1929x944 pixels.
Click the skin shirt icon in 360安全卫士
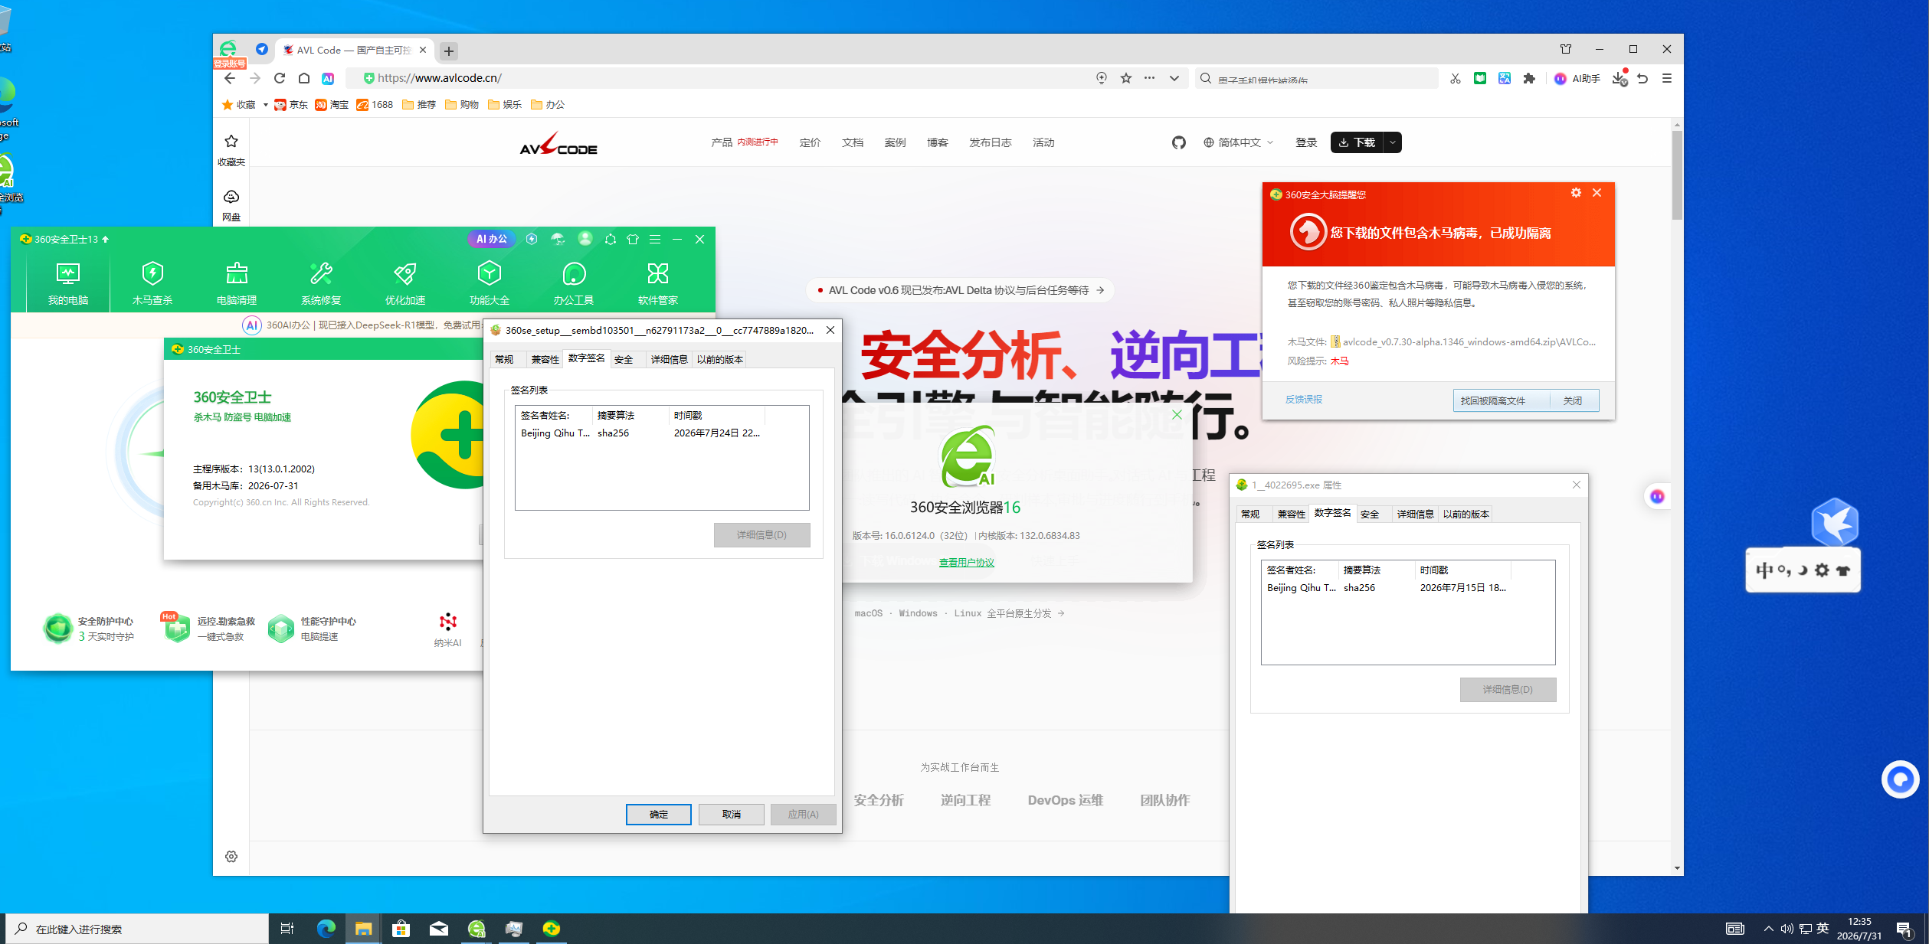[x=633, y=239]
